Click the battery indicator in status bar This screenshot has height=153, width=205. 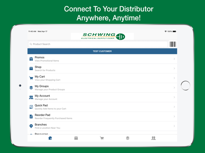(175, 31)
